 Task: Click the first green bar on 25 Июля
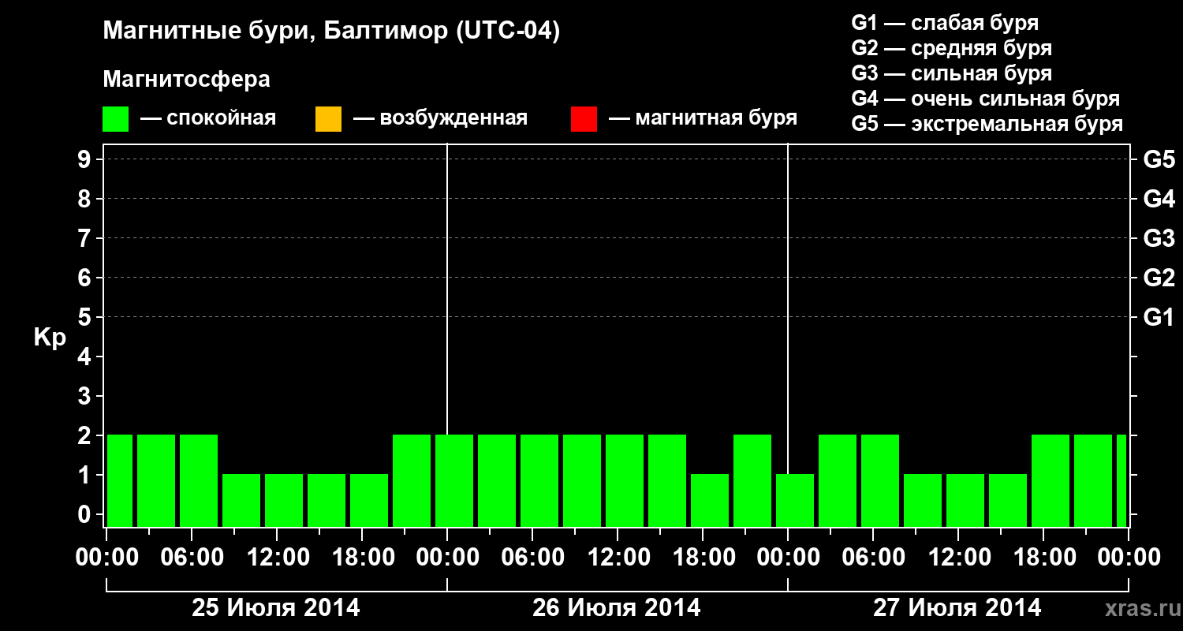click(x=120, y=480)
